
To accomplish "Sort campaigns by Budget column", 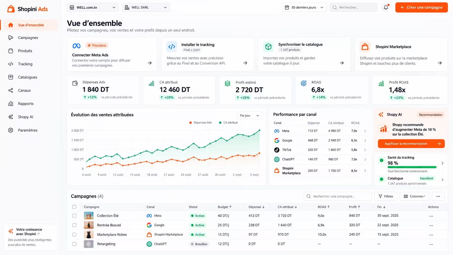I will (x=225, y=207).
